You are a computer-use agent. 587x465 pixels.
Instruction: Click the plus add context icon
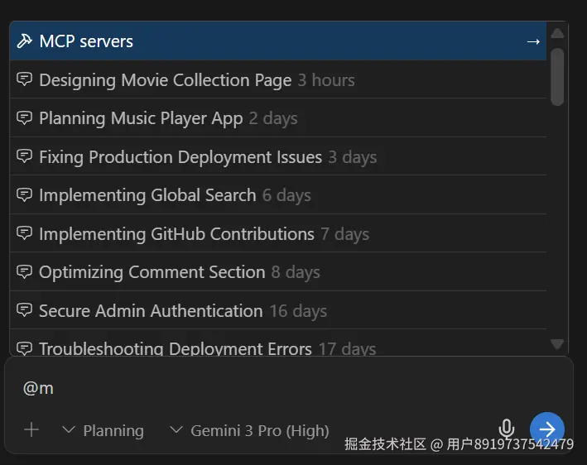[31, 429]
